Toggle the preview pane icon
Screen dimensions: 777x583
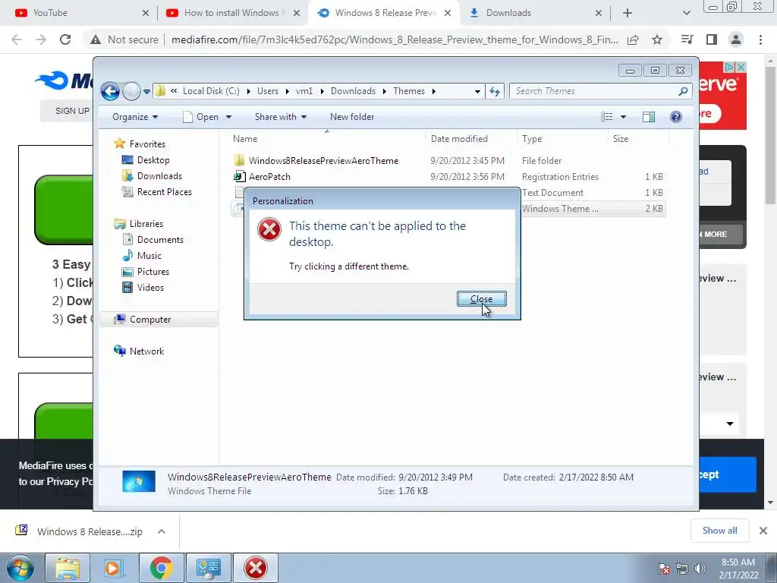point(649,117)
